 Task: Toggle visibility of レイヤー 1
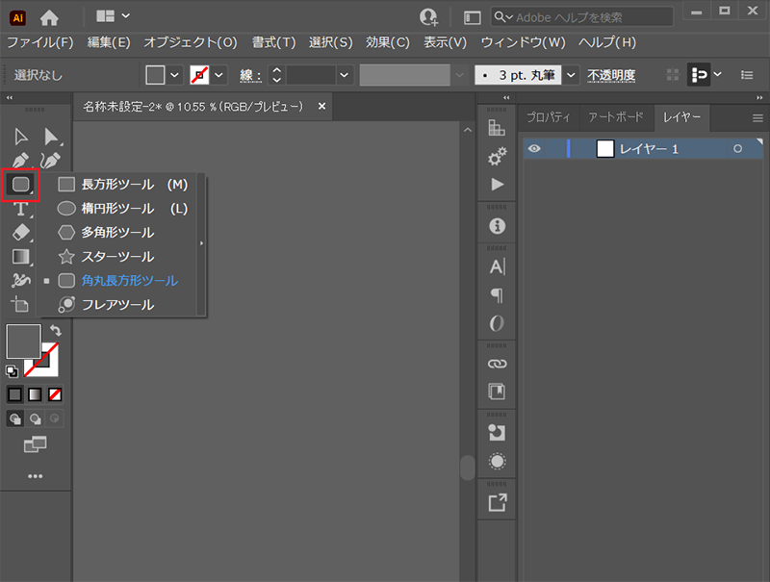[534, 149]
